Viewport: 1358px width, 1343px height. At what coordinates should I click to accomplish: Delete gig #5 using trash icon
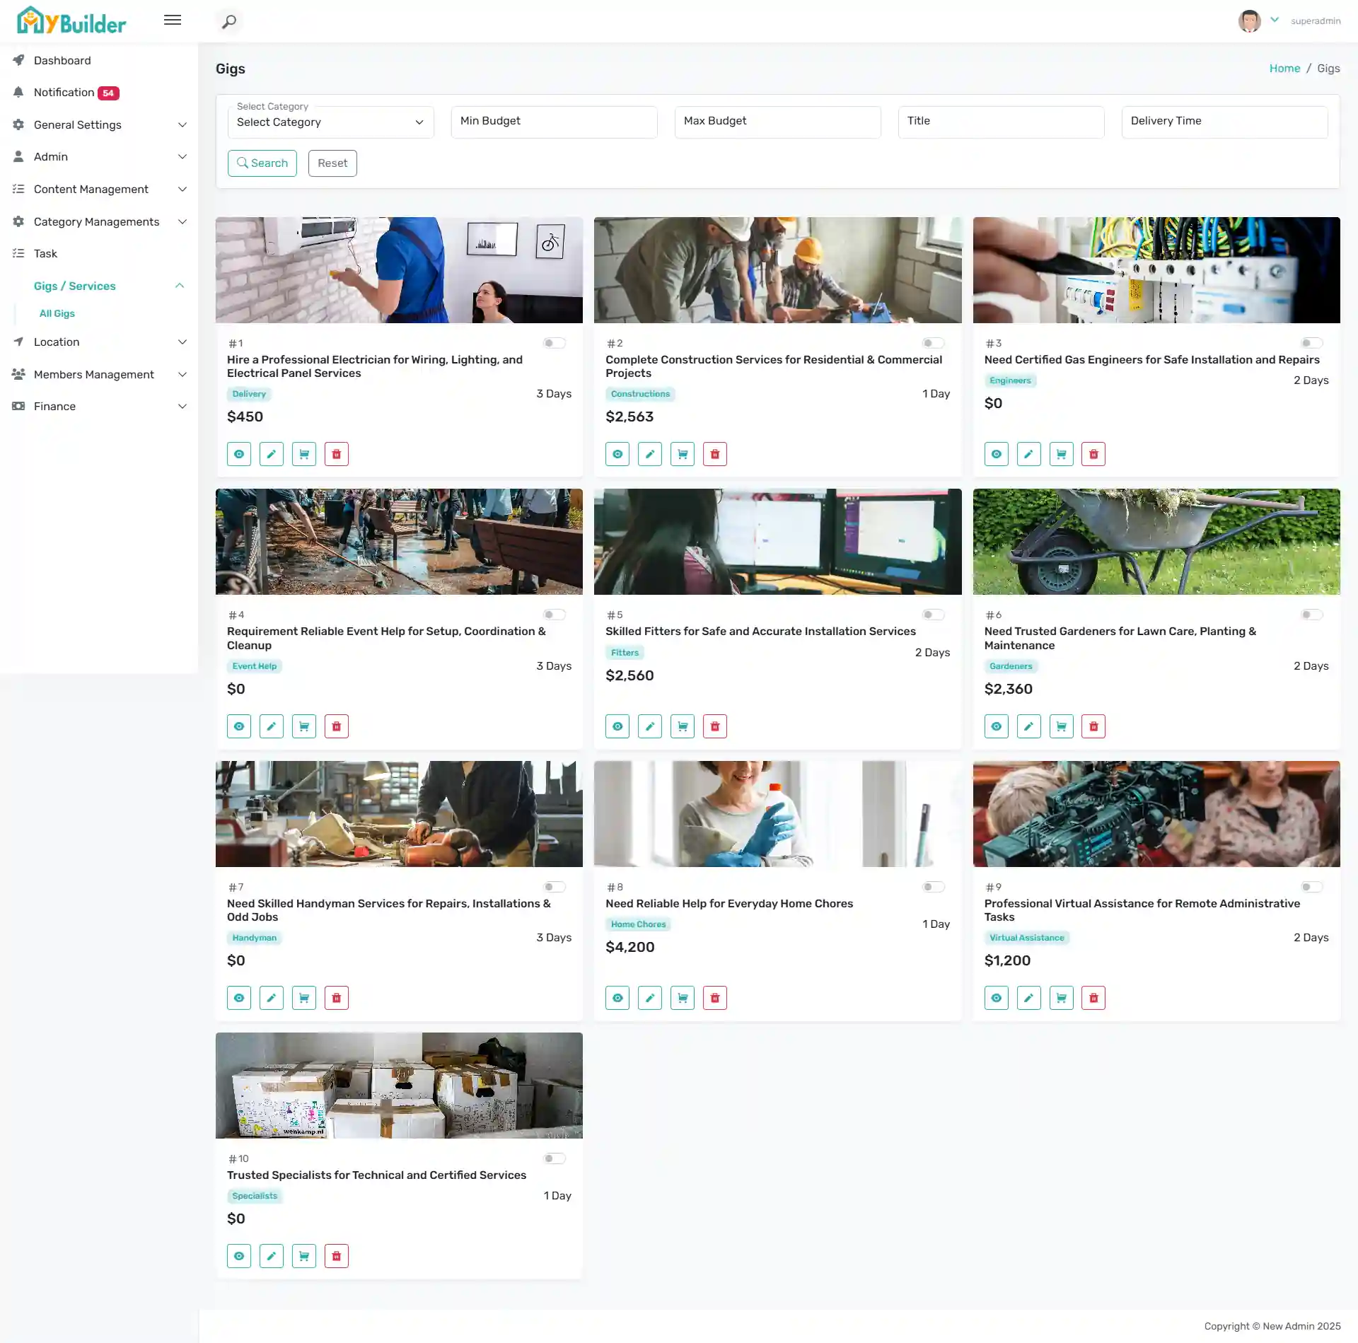tap(714, 726)
